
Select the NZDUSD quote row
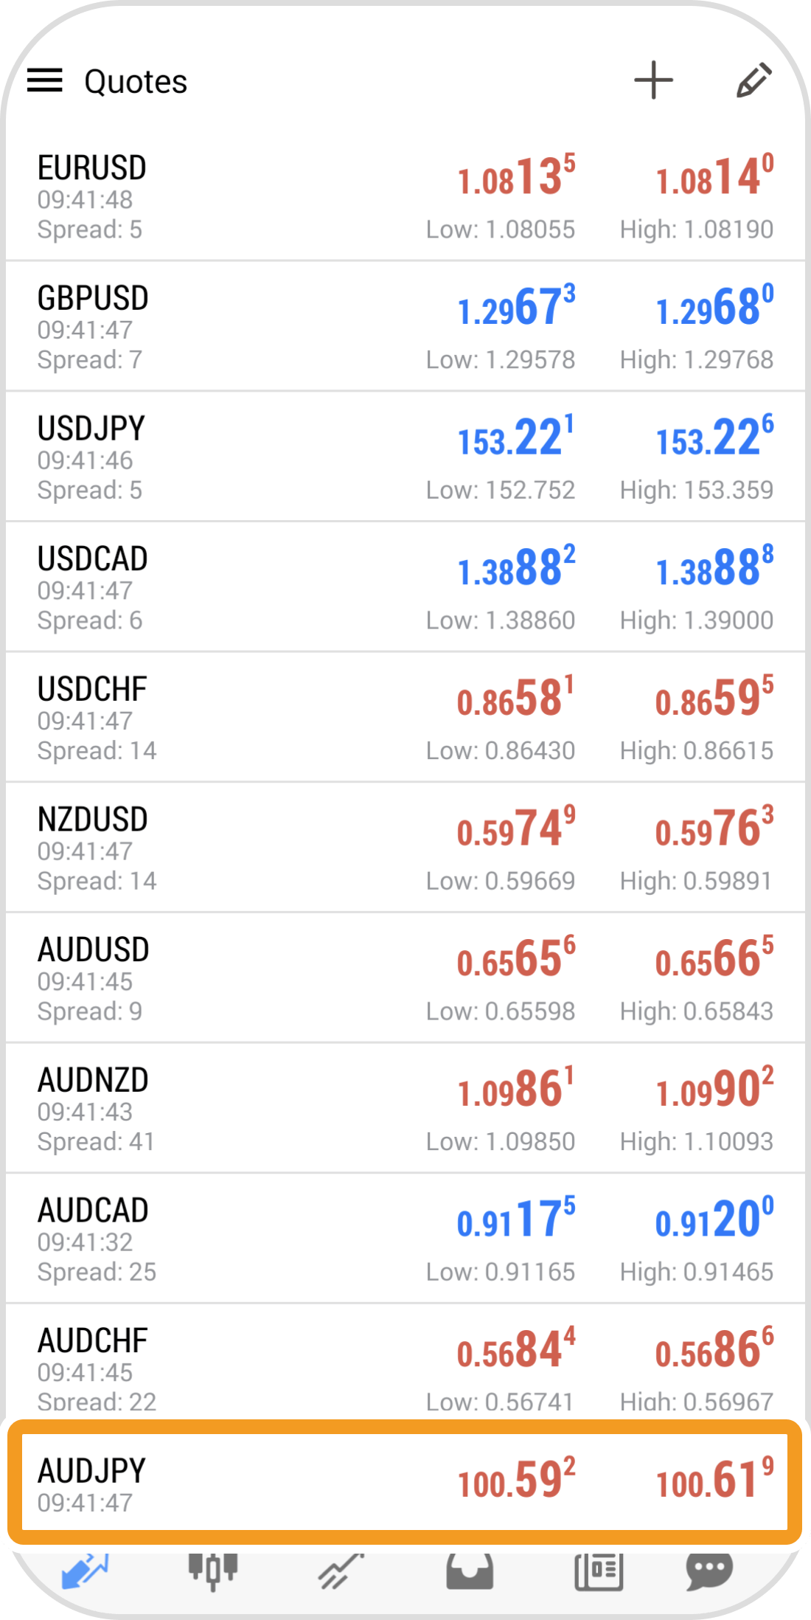pyautogui.click(x=405, y=848)
